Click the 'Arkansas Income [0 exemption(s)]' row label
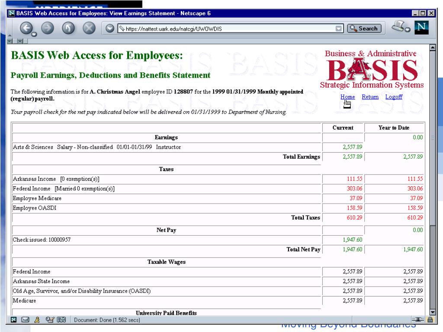Screen dimensions: 443x332 pos(56,179)
